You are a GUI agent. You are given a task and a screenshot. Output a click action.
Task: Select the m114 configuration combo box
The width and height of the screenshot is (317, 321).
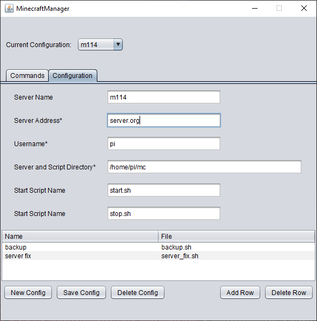(x=100, y=44)
